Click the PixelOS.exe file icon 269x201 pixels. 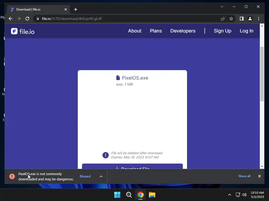click(x=118, y=78)
